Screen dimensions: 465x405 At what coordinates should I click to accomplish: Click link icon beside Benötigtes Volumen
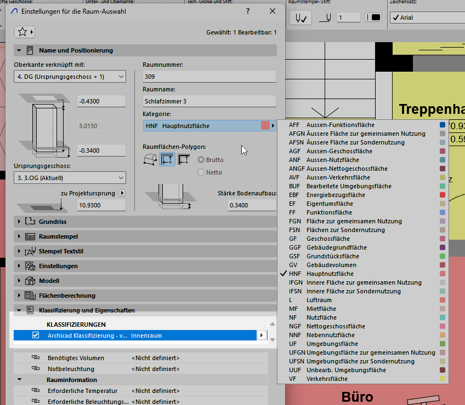coord(36,358)
